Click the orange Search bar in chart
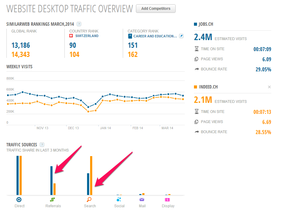 91,175
